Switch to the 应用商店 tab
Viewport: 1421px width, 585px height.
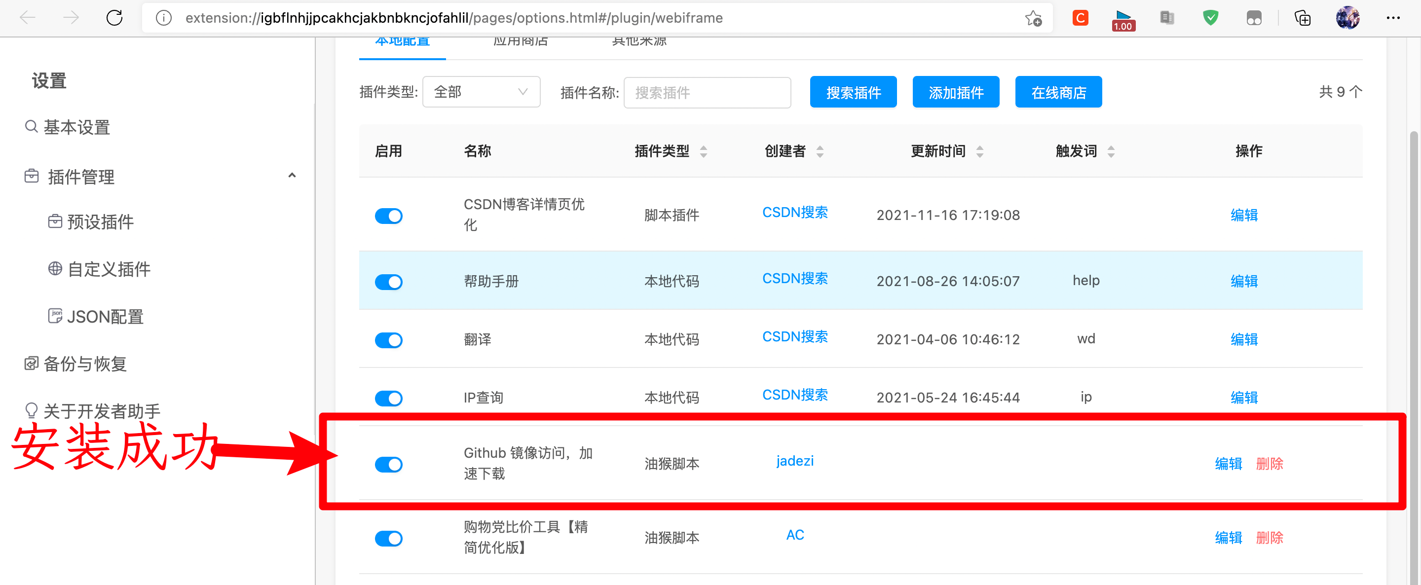(x=520, y=42)
